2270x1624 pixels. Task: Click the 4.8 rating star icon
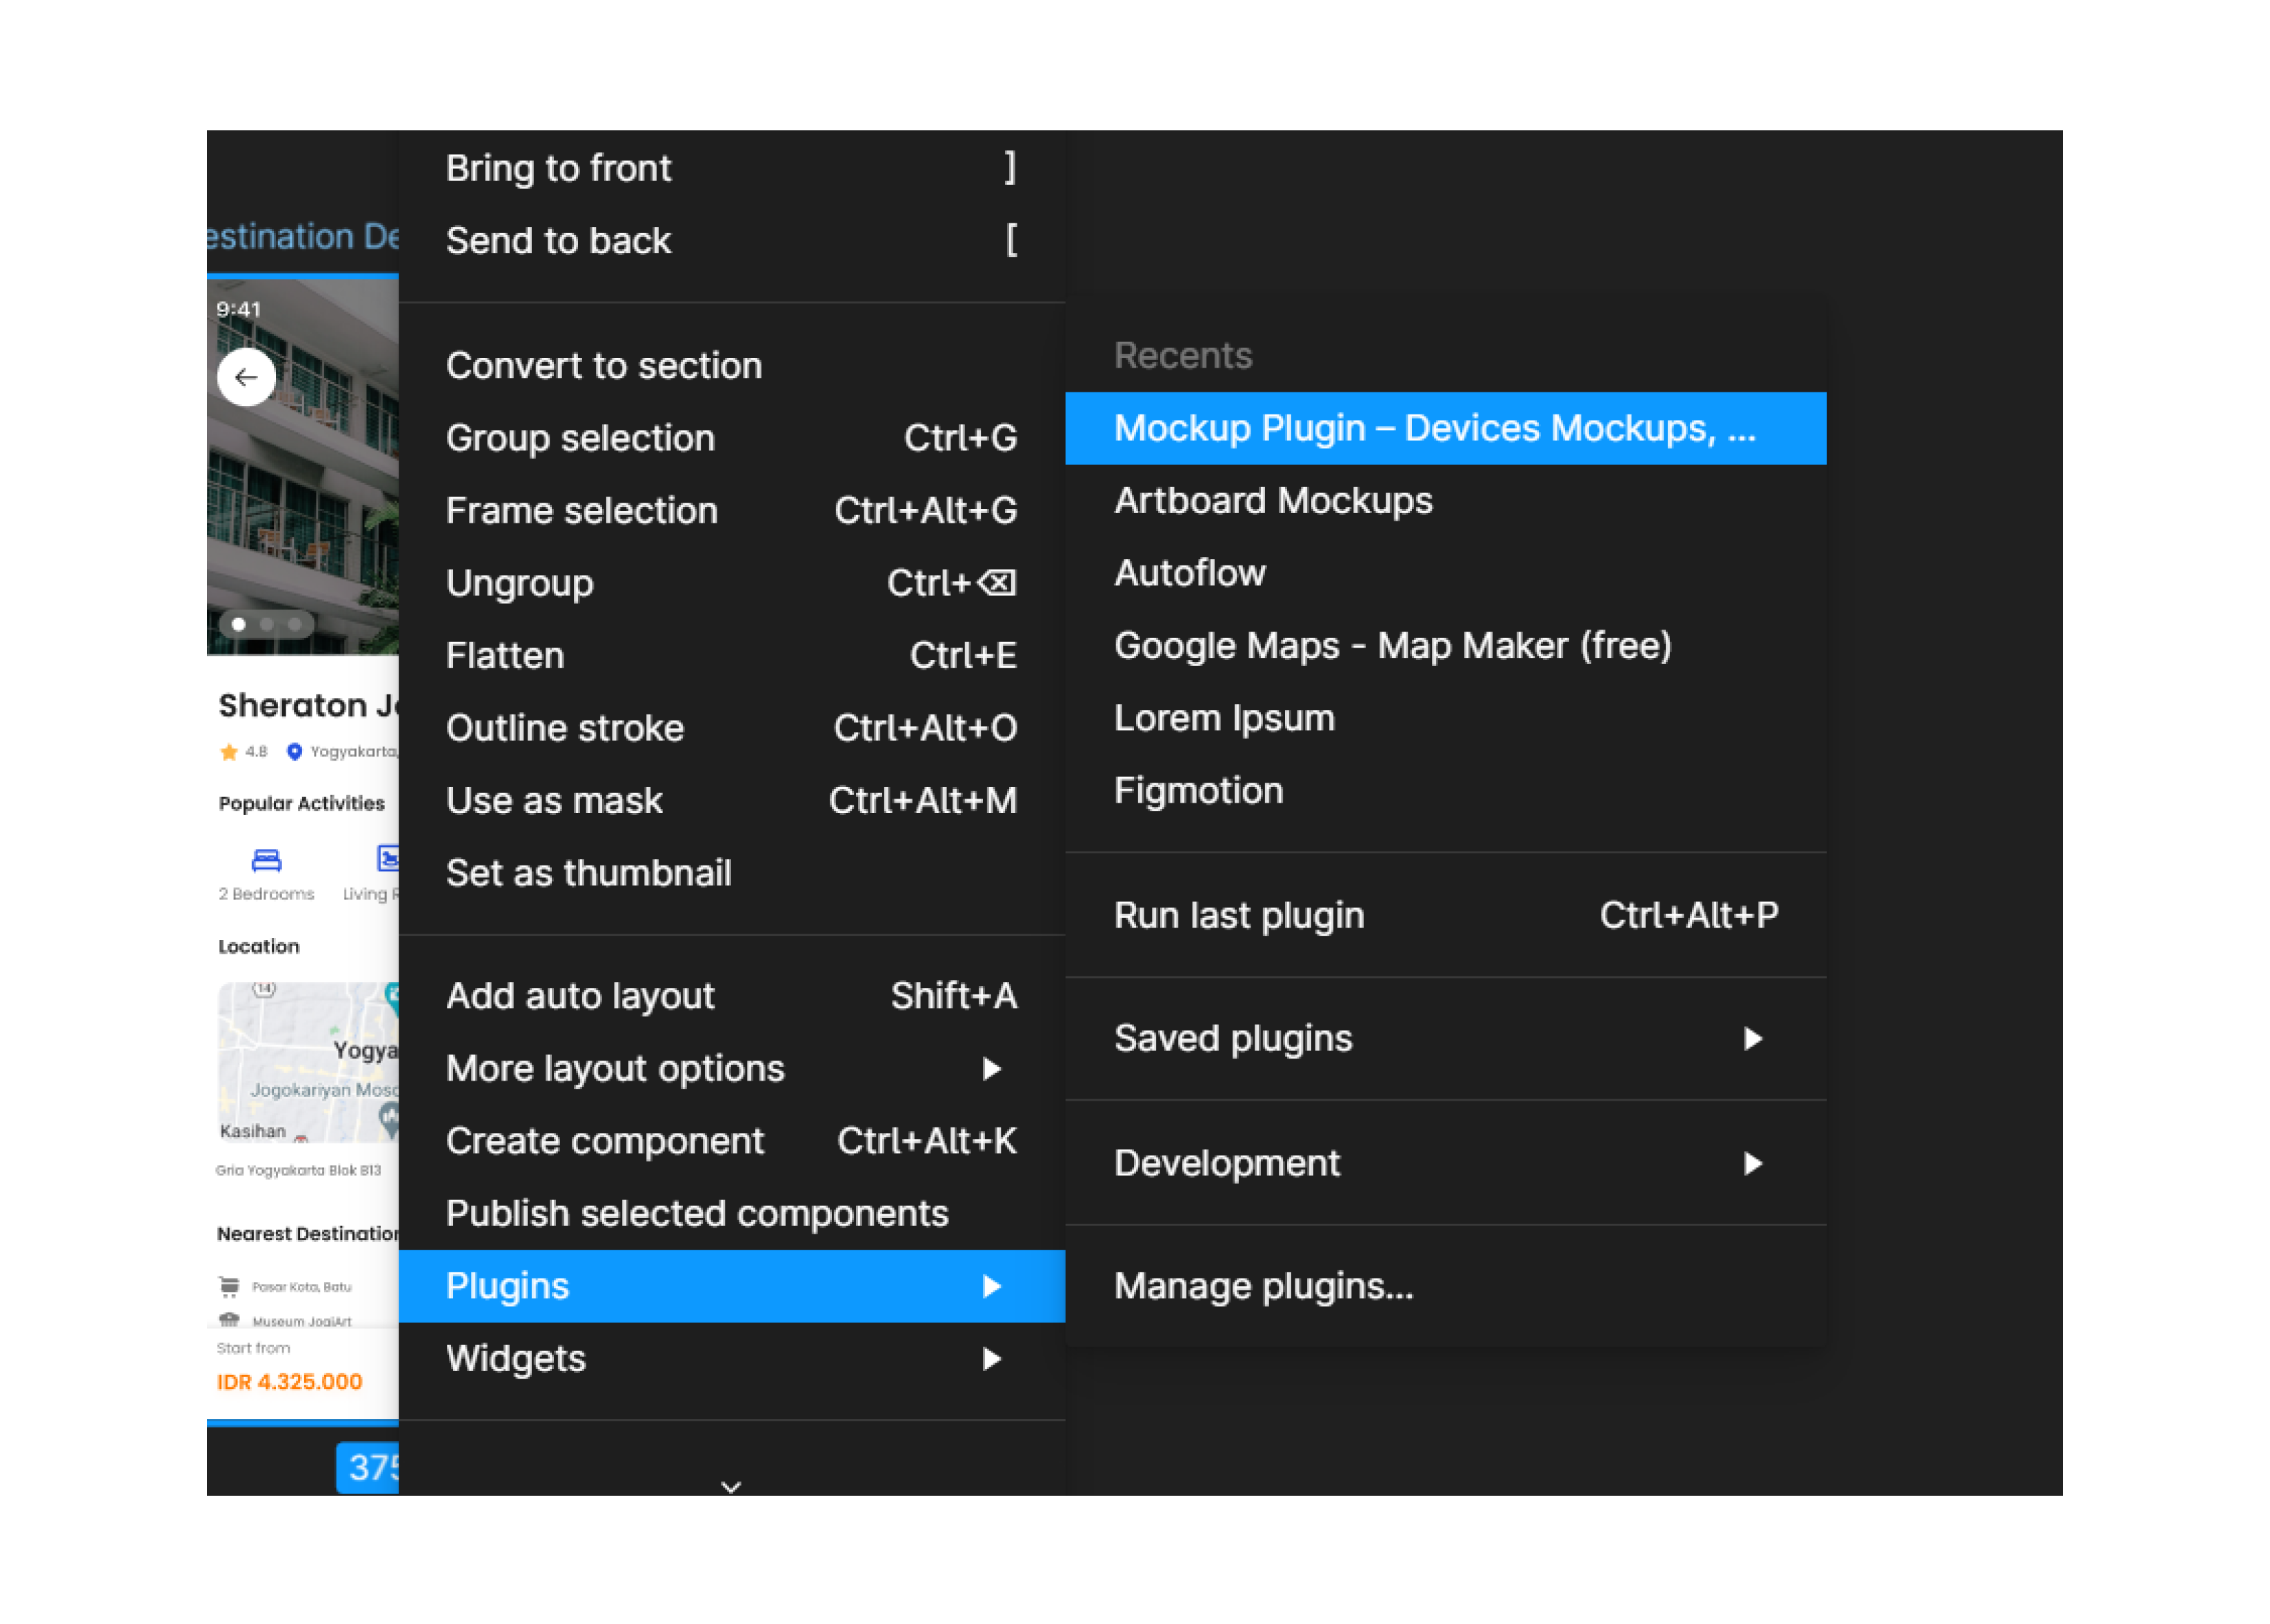(229, 751)
